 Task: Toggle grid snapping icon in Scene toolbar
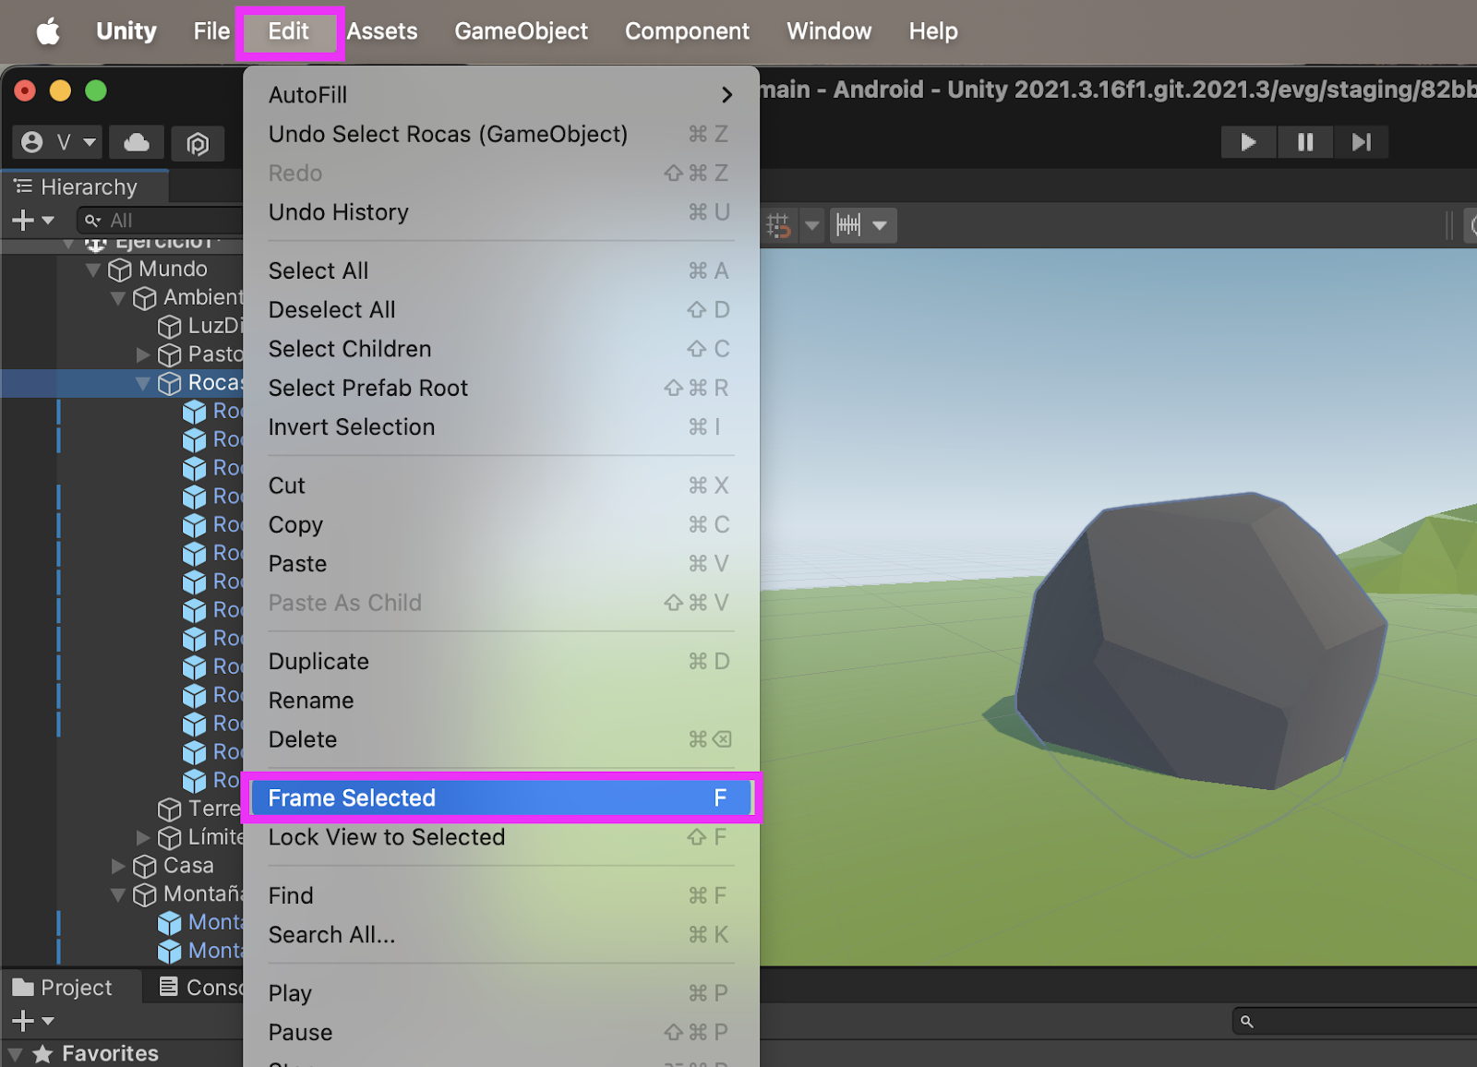click(x=778, y=225)
